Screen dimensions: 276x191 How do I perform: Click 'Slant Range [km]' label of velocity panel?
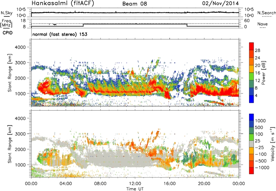[10, 144]
